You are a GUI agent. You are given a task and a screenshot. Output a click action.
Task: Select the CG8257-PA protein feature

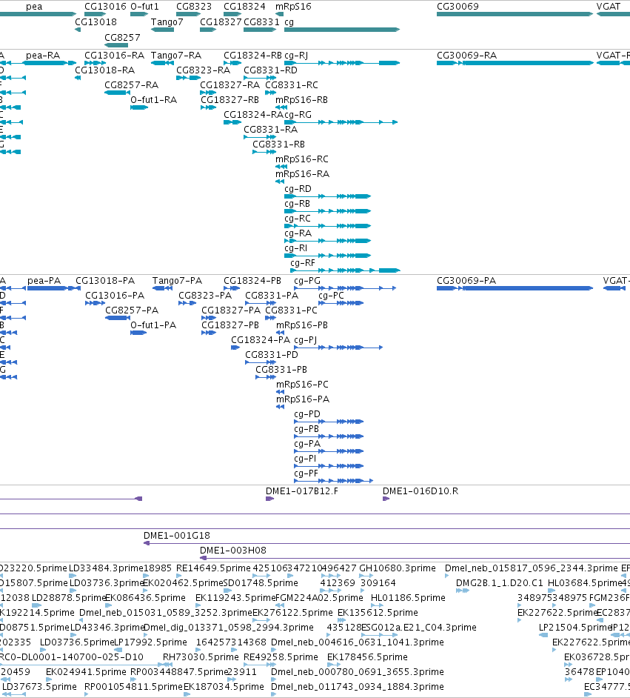point(118,318)
